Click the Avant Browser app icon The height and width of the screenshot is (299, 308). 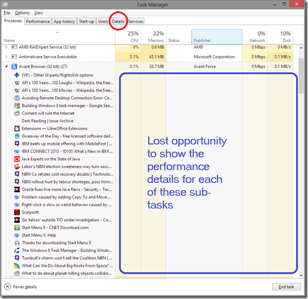click(x=14, y=66)
